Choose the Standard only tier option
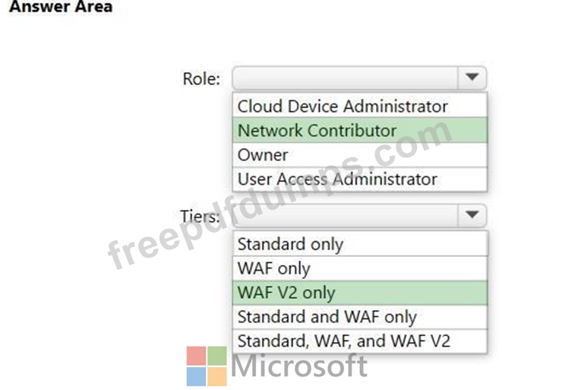Image resolution: width=562 pixels, height=390 pixels. [290, 244]
